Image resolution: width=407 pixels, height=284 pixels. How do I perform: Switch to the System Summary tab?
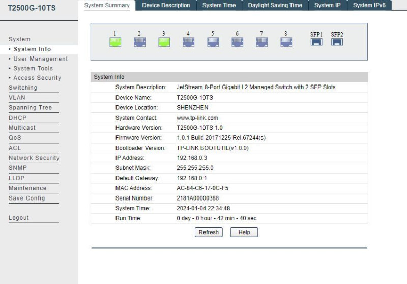click(x=107, y=5)
